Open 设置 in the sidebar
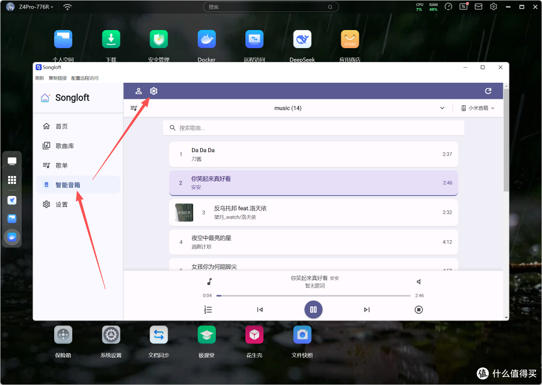The width and height of the screenshot is (542, 385). tap(78, 205)
